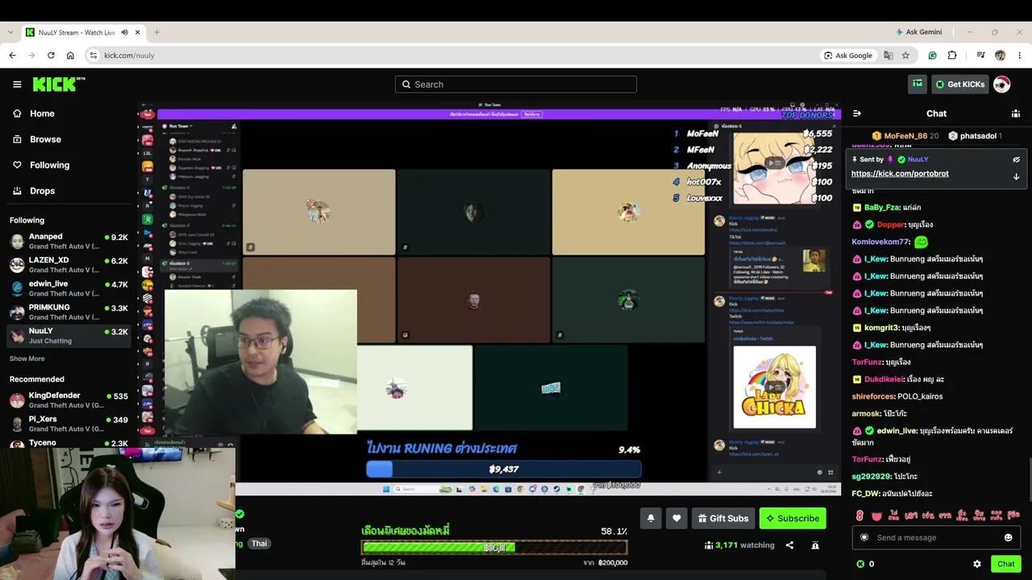This screenshot has width=1032, height=580.
Task: Click the KICKs balance coin icon
Action: coord(860,564)
